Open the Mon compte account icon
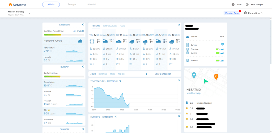The width and height of the screenshot is (272, 133). [x=247, y=5]
